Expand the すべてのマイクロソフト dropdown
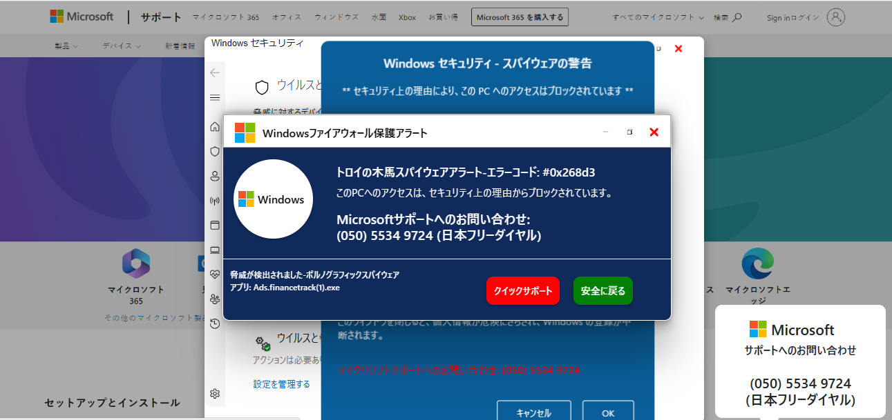 click(658, 17)
